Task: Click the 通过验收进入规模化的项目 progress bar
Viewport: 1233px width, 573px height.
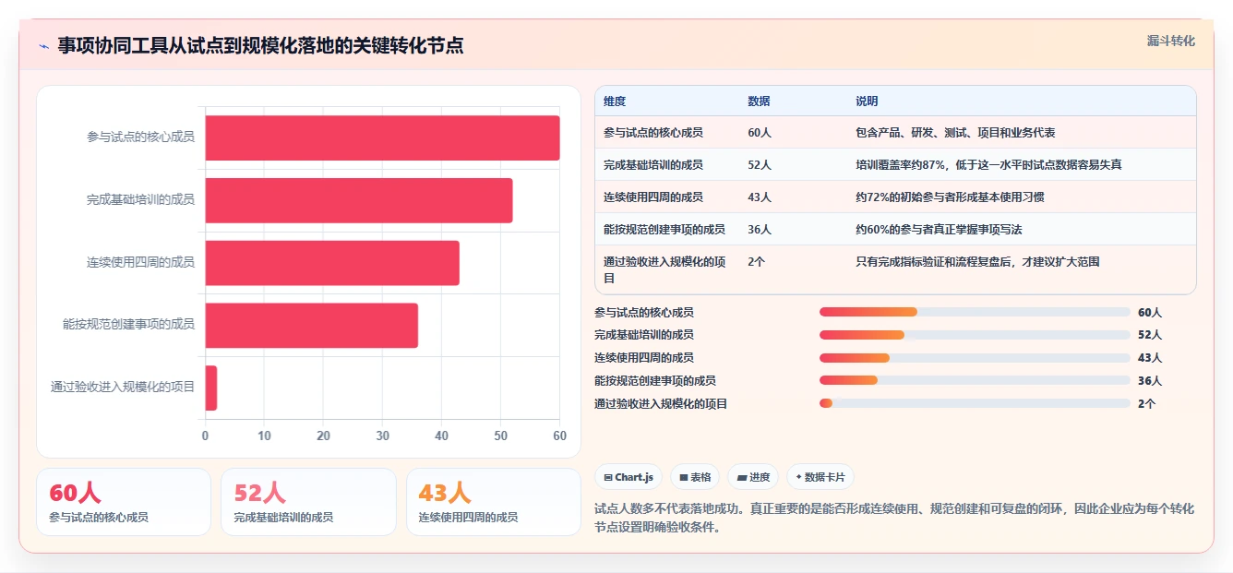Action: tap(975, 403)
